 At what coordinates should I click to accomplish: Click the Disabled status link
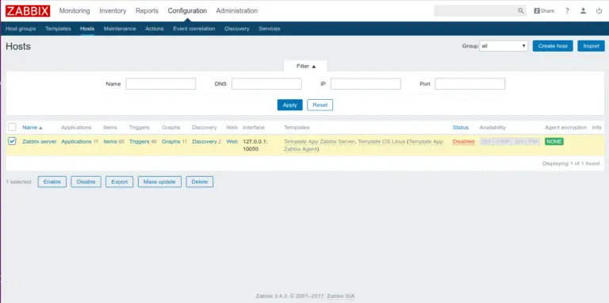click(x=463, y=142)
